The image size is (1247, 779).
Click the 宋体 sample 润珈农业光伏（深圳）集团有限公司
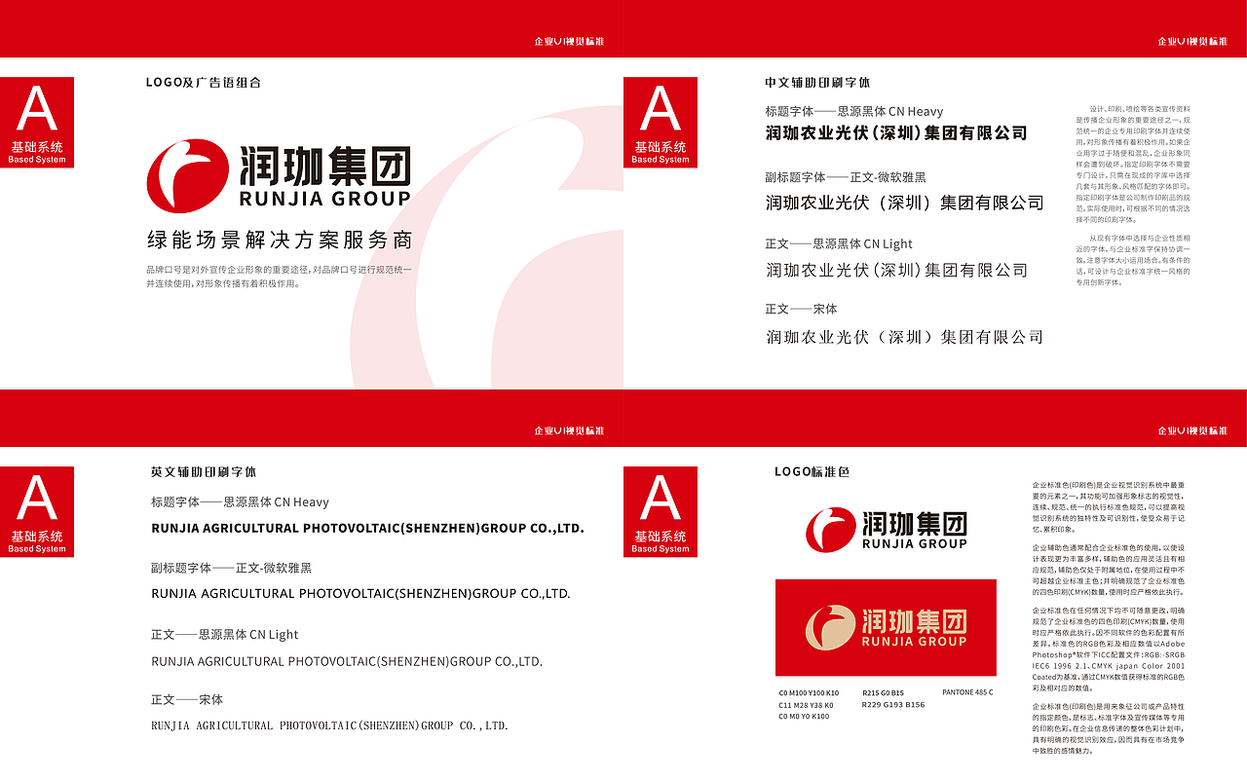coord(904,337)
